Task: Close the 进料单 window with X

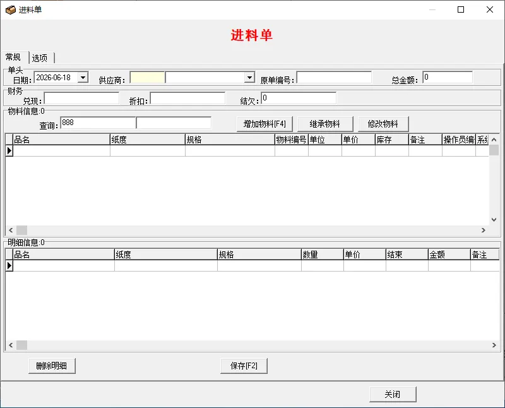Action: pyautogui.click(x=490, y=9)
